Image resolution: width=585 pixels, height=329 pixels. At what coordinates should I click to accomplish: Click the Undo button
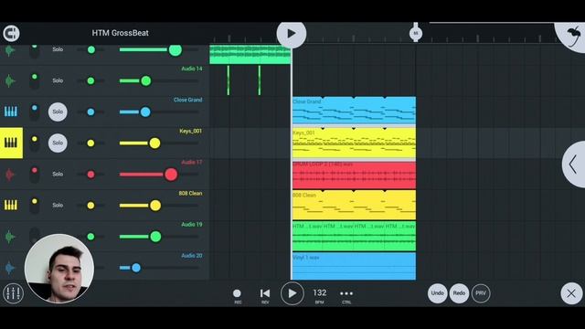[437, 293]
